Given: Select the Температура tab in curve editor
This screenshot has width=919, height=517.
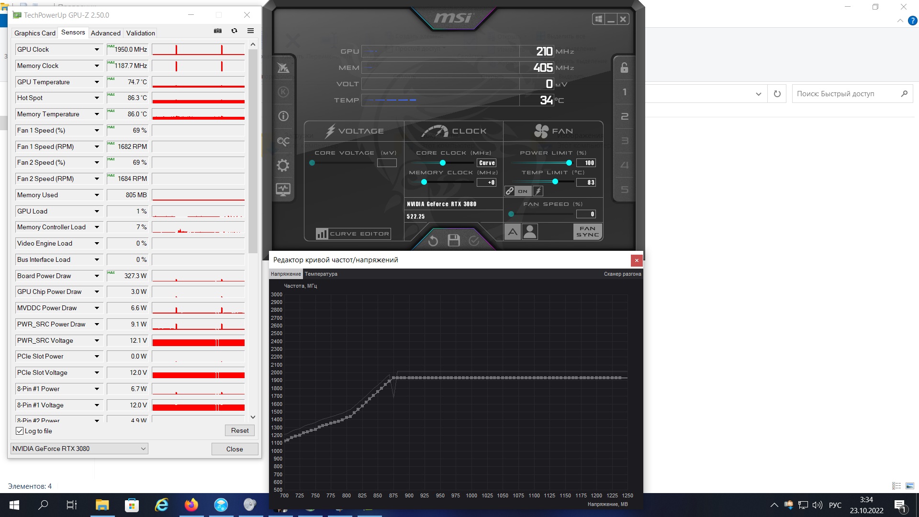Looking at the screenshot, I should click(x=321, y=274).
